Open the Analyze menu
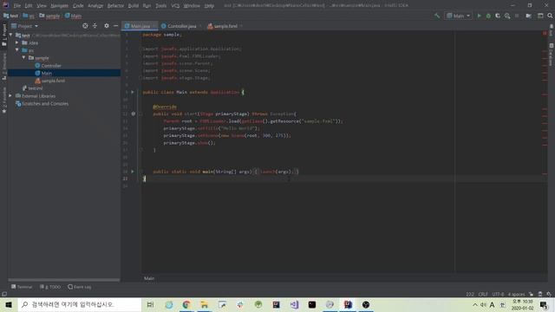The height and width of the screenshot is (312, 555). [95, 6]
